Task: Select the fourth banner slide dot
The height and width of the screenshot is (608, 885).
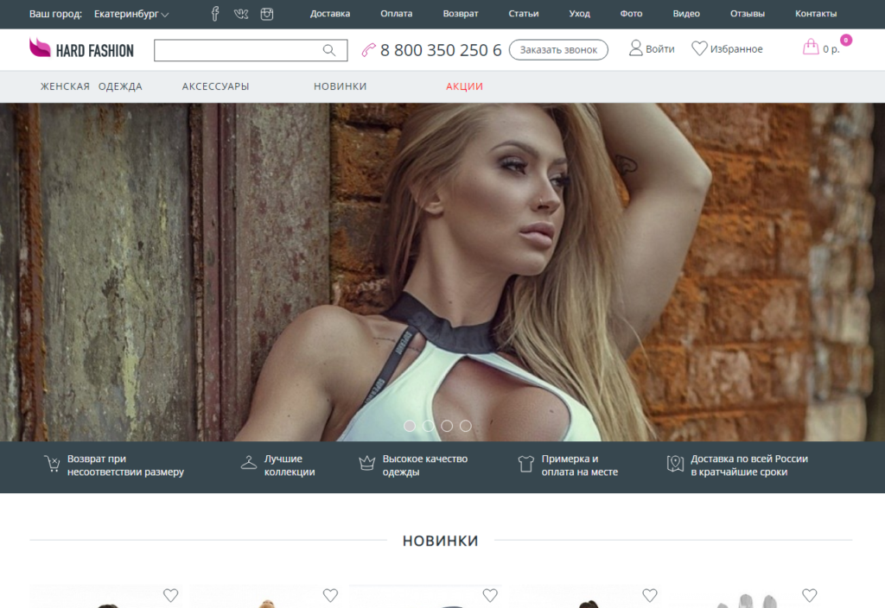Action: pyautogui.click(x=466, y=426)
